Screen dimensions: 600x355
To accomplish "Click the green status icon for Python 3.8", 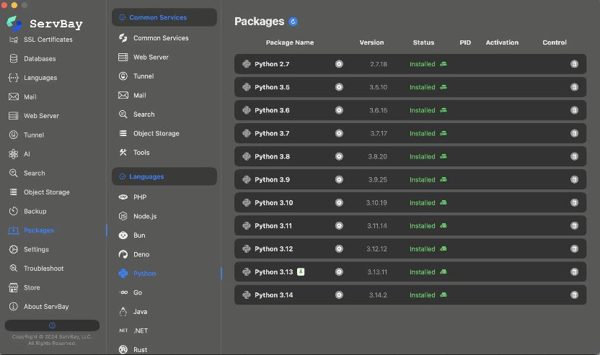I will coord(444,156).
